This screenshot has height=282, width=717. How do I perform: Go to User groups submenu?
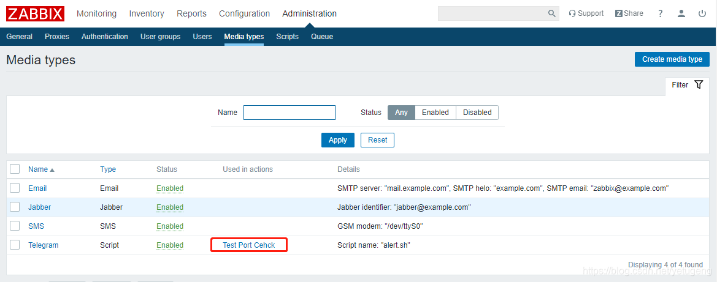[x=161, y=37]
